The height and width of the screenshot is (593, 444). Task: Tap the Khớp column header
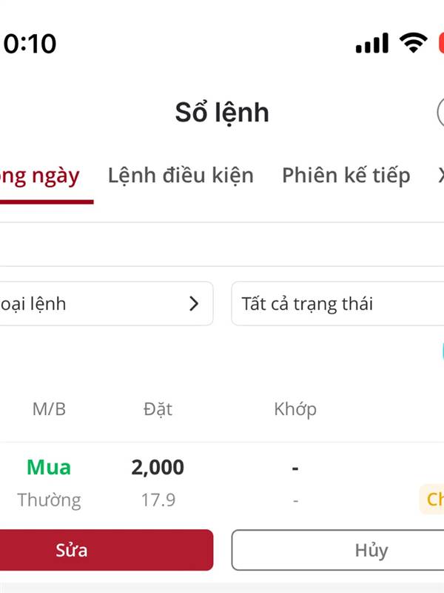[295, 410]
